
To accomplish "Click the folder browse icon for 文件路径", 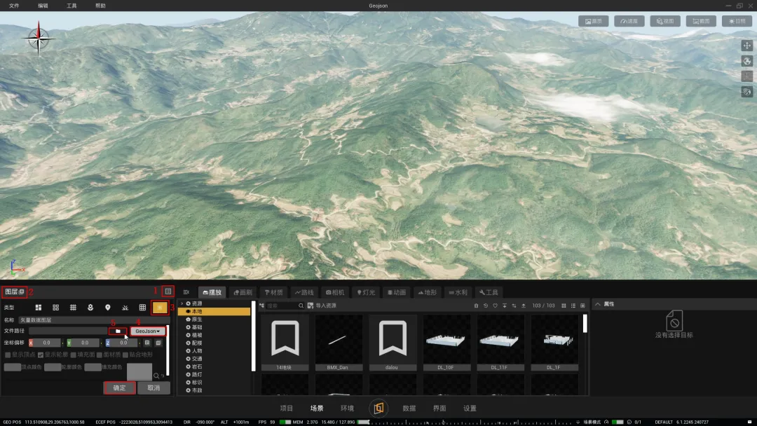I will [x=118, y=331].
